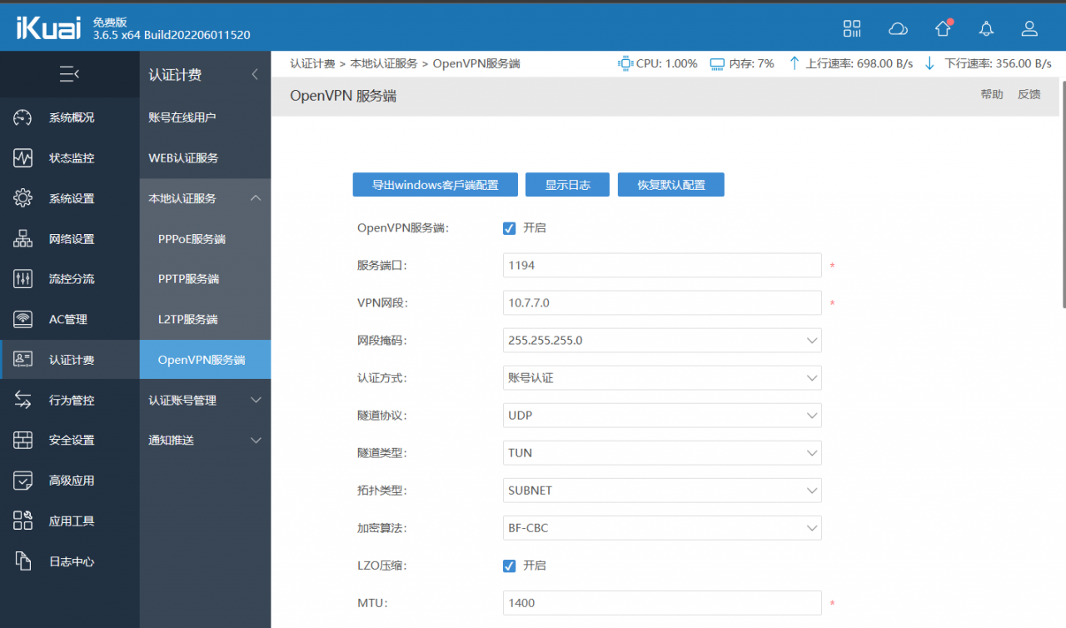Click the 内存 memory status icon
This screenshot has height=628, width=1066.
click(717, 63)
